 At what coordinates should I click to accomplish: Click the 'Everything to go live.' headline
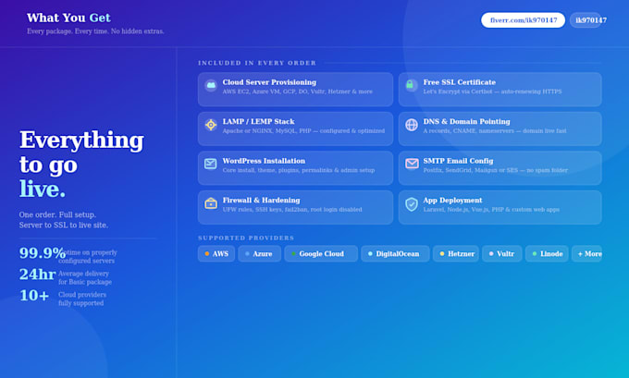[81, 164]
